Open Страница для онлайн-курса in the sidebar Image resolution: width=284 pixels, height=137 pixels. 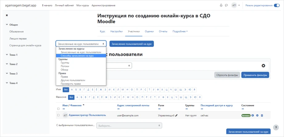(x=25, y=45)
